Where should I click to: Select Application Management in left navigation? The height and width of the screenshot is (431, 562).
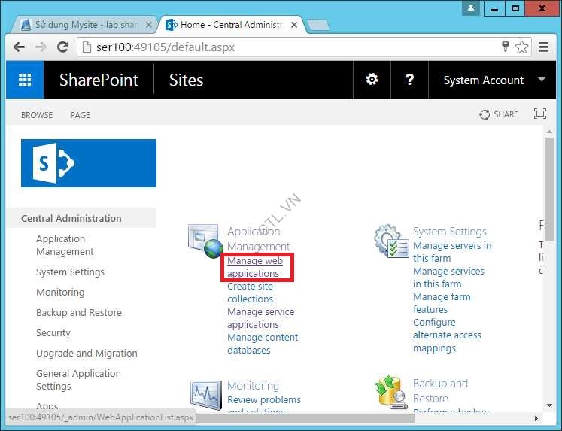[x=65, y=245]
